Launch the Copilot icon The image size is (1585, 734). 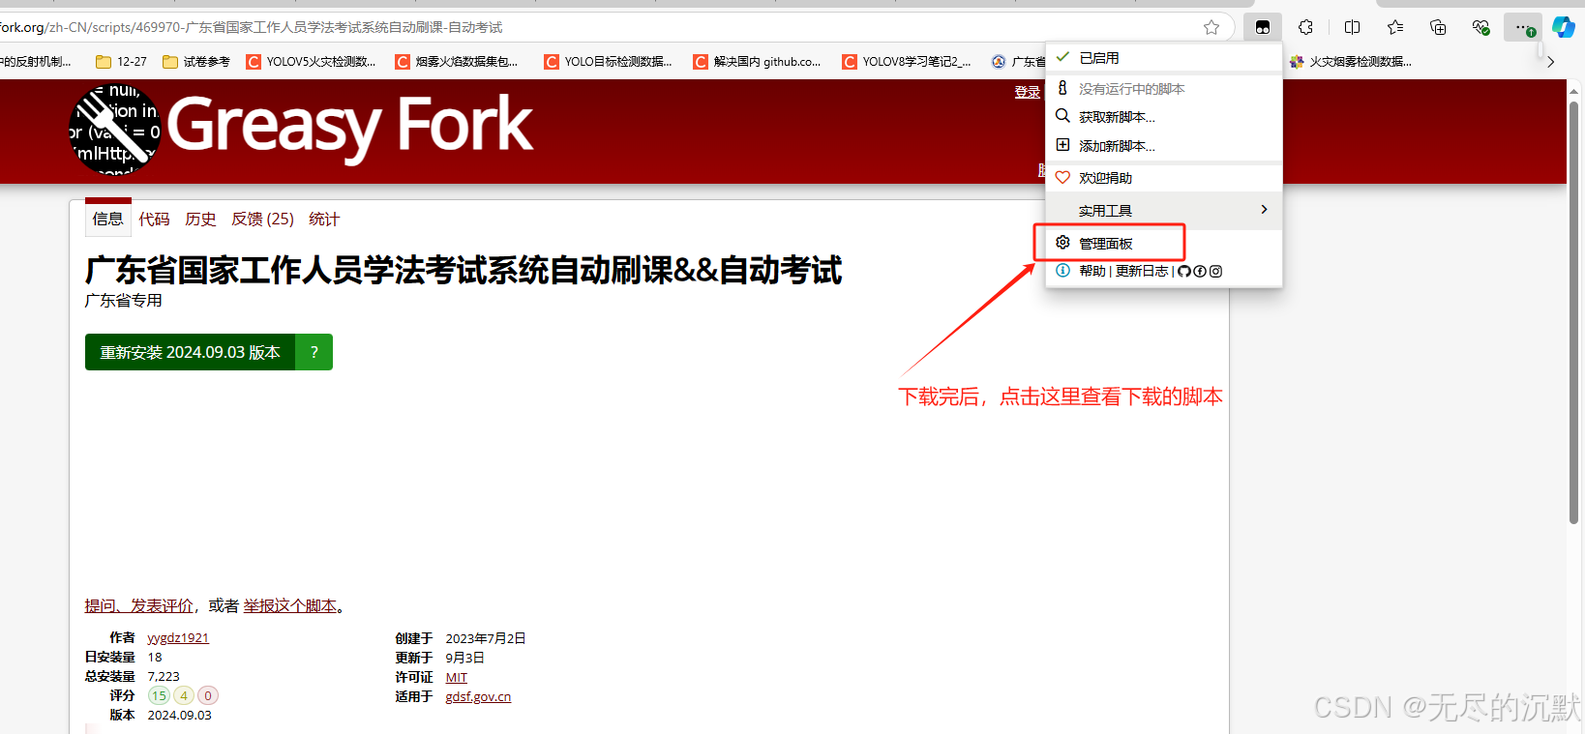[x=1564, y=27]
